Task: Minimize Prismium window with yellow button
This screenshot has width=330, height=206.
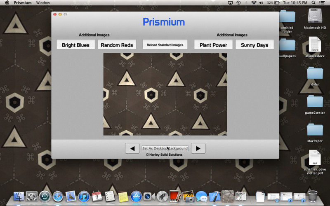Action: [x=60, y=14]
